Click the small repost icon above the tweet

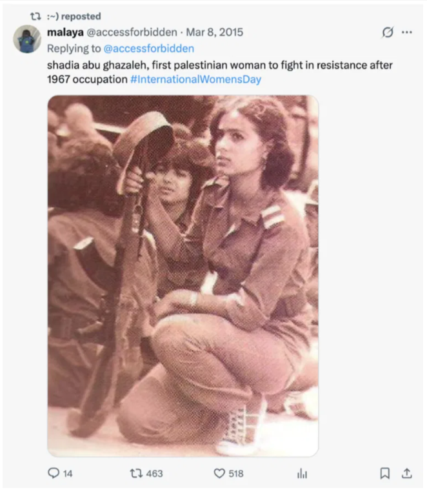(x=35, y=16)
